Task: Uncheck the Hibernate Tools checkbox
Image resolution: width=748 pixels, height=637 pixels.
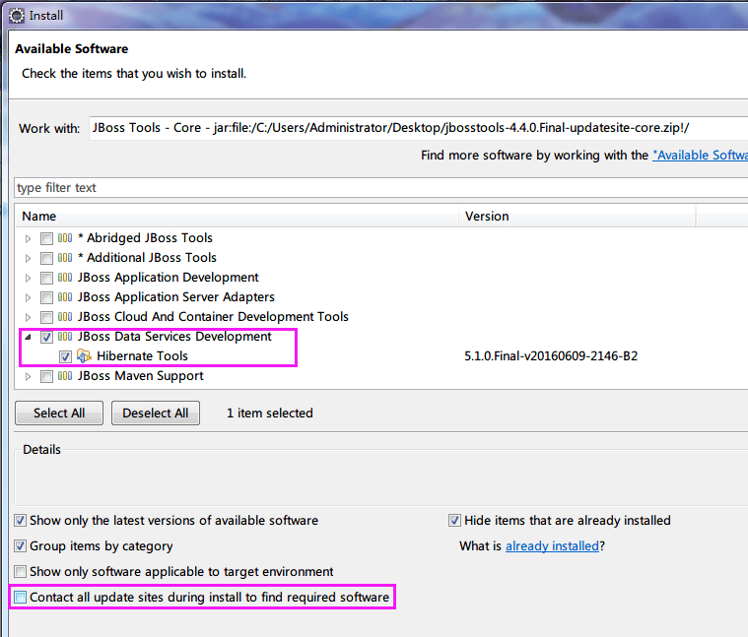Action: click(65, 356)
